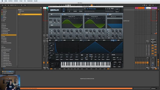Switch to Serum GLOBAL tab
This screenshot has height=90, width=160.
(81, 10)
